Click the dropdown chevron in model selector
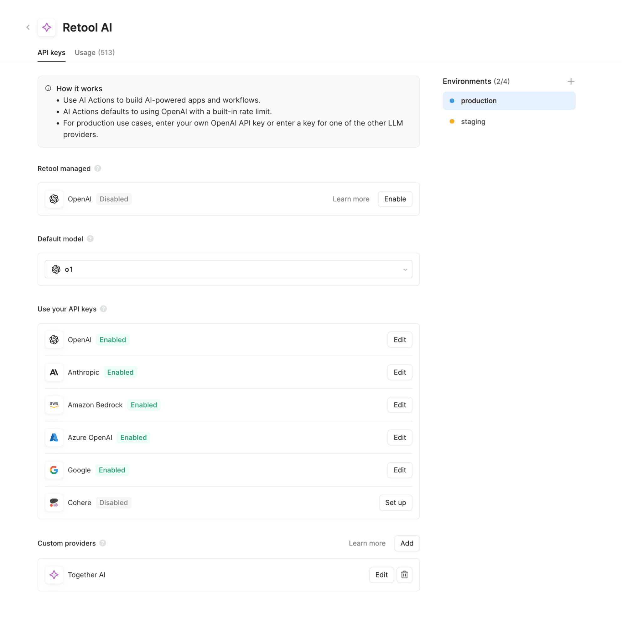The height and width of the screenshot is (627, 622). pyautogui.click(x=405, y=270)
